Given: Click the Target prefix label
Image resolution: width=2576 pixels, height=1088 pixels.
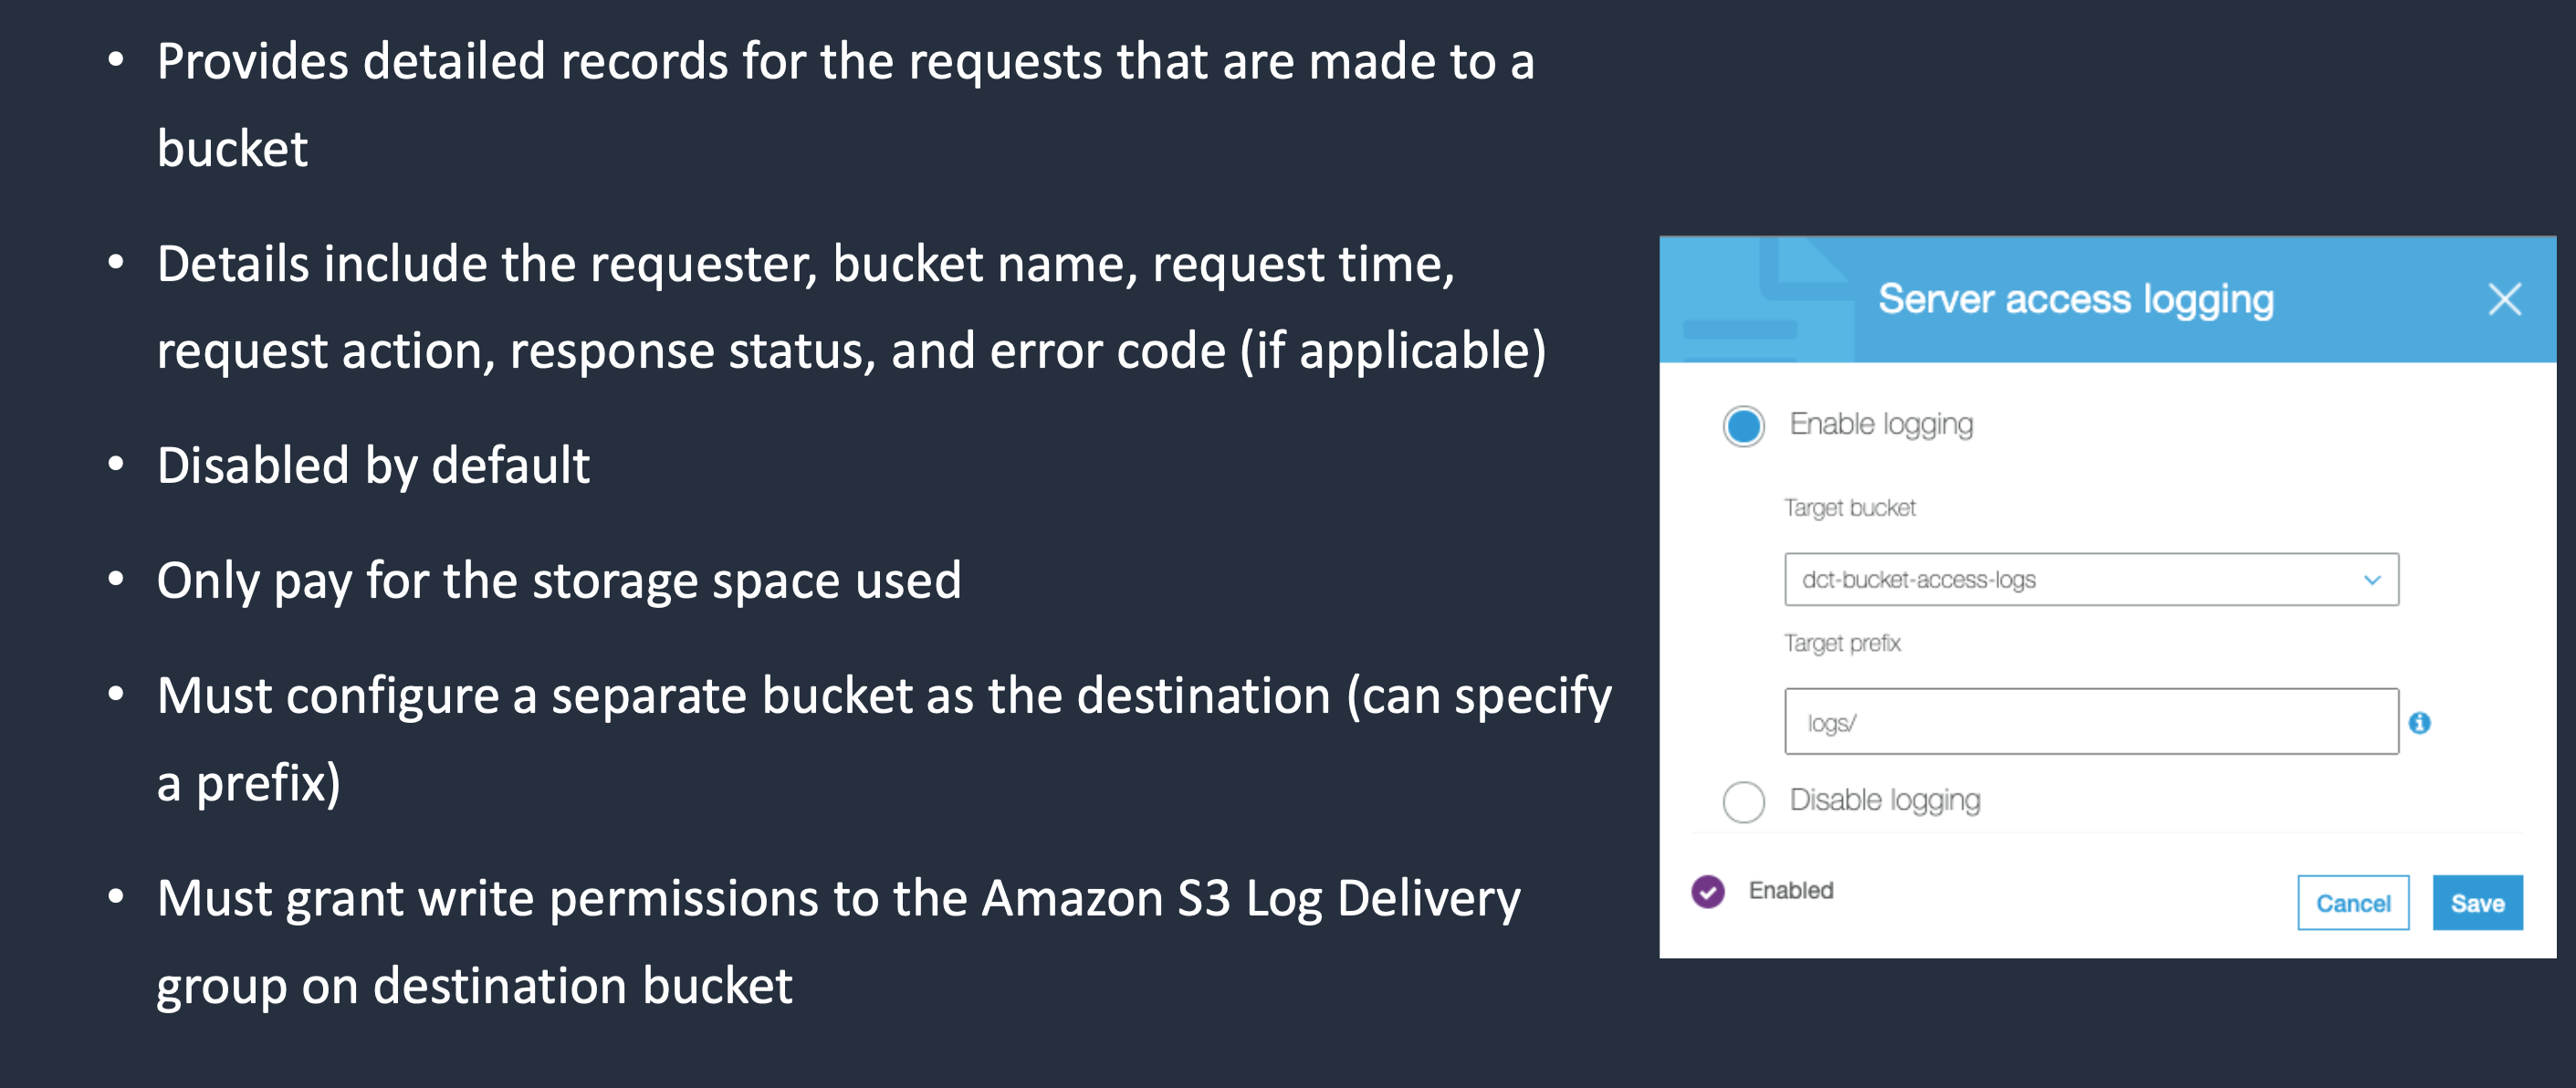Looking at the screenshot, I should click(1842, 643).
